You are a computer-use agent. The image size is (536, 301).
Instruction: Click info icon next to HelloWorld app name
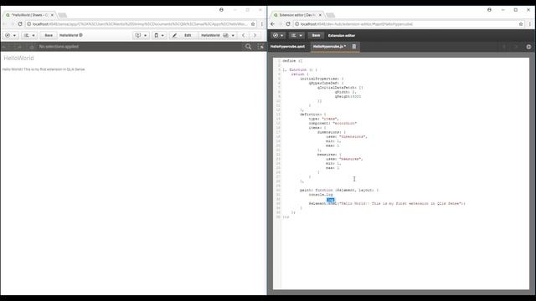click(81, 35)
